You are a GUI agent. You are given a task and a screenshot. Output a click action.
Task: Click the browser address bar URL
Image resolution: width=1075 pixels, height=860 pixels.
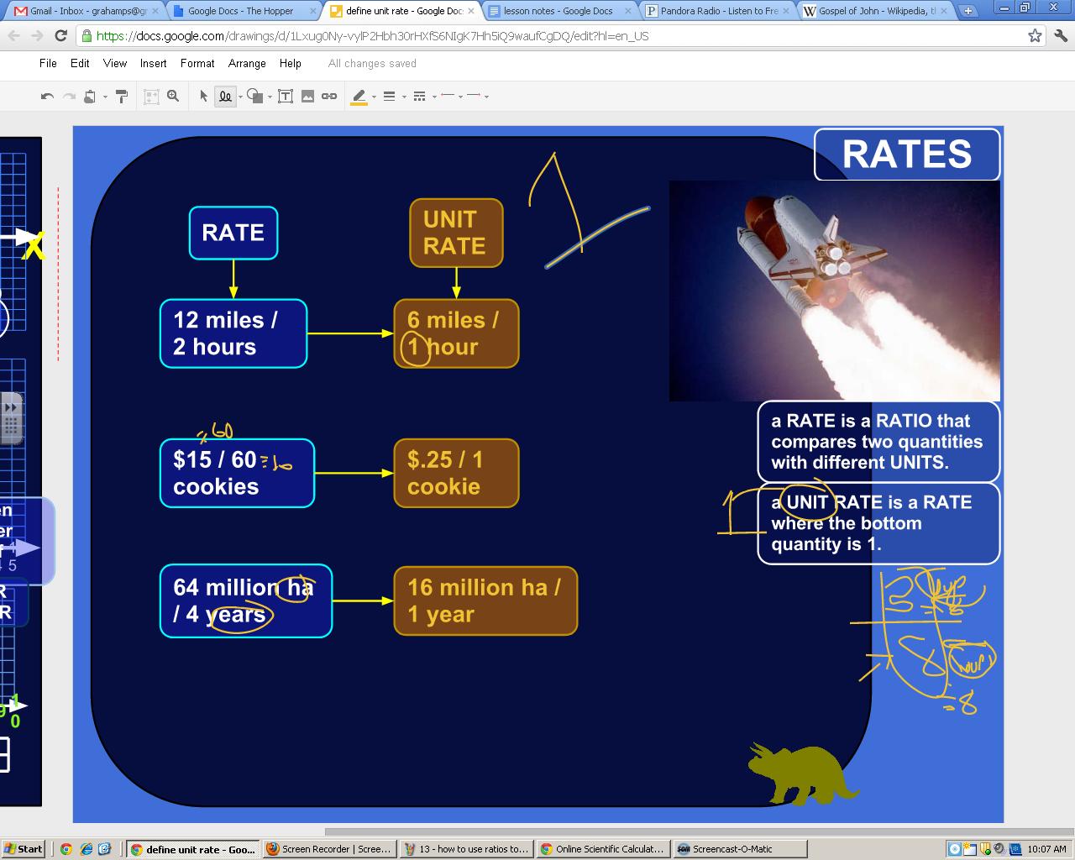click(x=372, y=36)
